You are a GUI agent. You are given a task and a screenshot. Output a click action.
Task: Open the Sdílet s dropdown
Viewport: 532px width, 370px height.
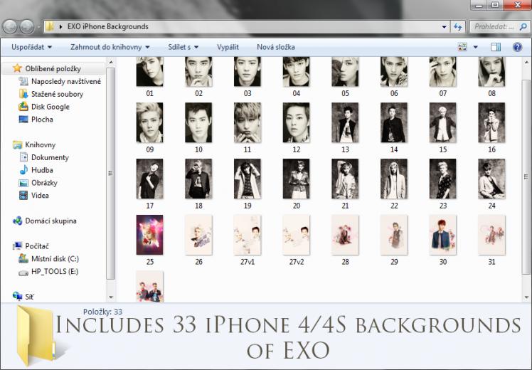tap(183, 47)
